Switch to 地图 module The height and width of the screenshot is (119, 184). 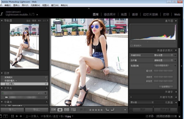click(x=124, y=14)
